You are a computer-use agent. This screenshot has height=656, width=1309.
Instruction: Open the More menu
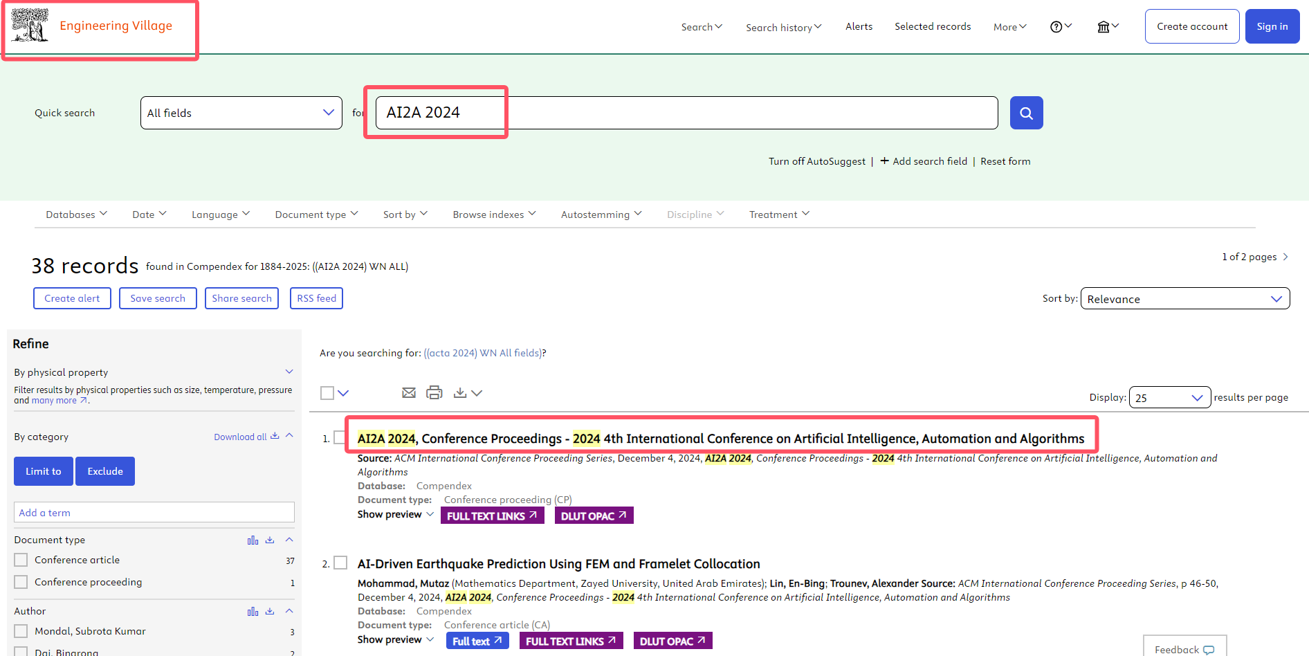pos(1010,27)
